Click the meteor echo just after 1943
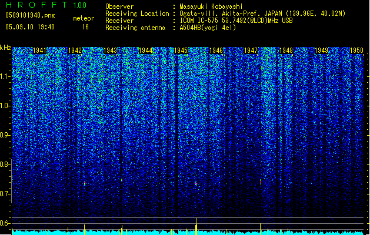 coord(122,180)
